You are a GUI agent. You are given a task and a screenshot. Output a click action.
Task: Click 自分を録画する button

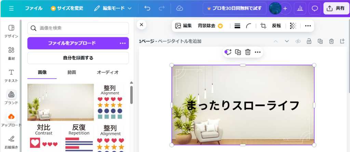(78, 58)
